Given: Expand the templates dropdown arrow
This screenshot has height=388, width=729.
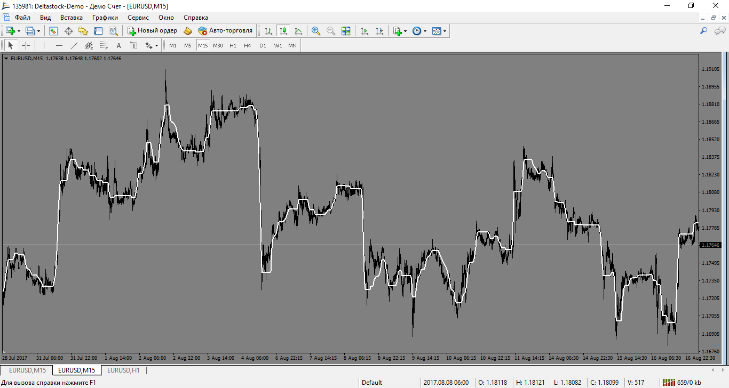Looking at the screenshot, I should [x=445, y=31].
